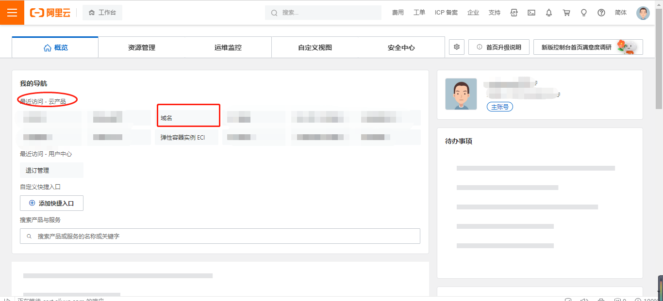Expand the 简体 language selector
The width and height of the screenshot is (663, 301).
[621, 13]
